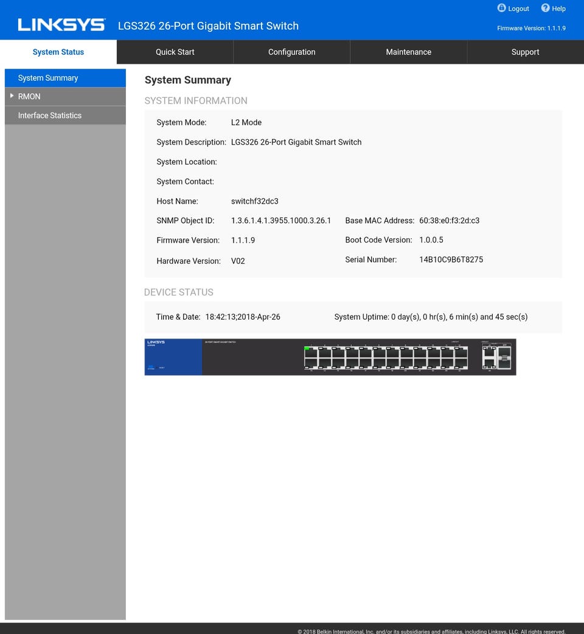Open the System Status tab

[x=58, y=52]
